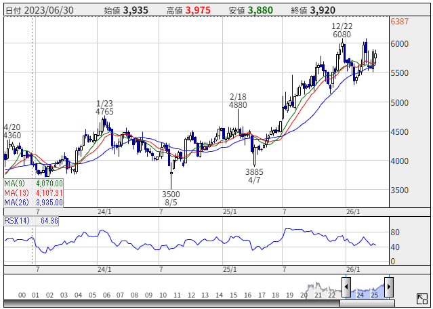Click the 8/5 low annotation of 3500

(x=171, y=198)
